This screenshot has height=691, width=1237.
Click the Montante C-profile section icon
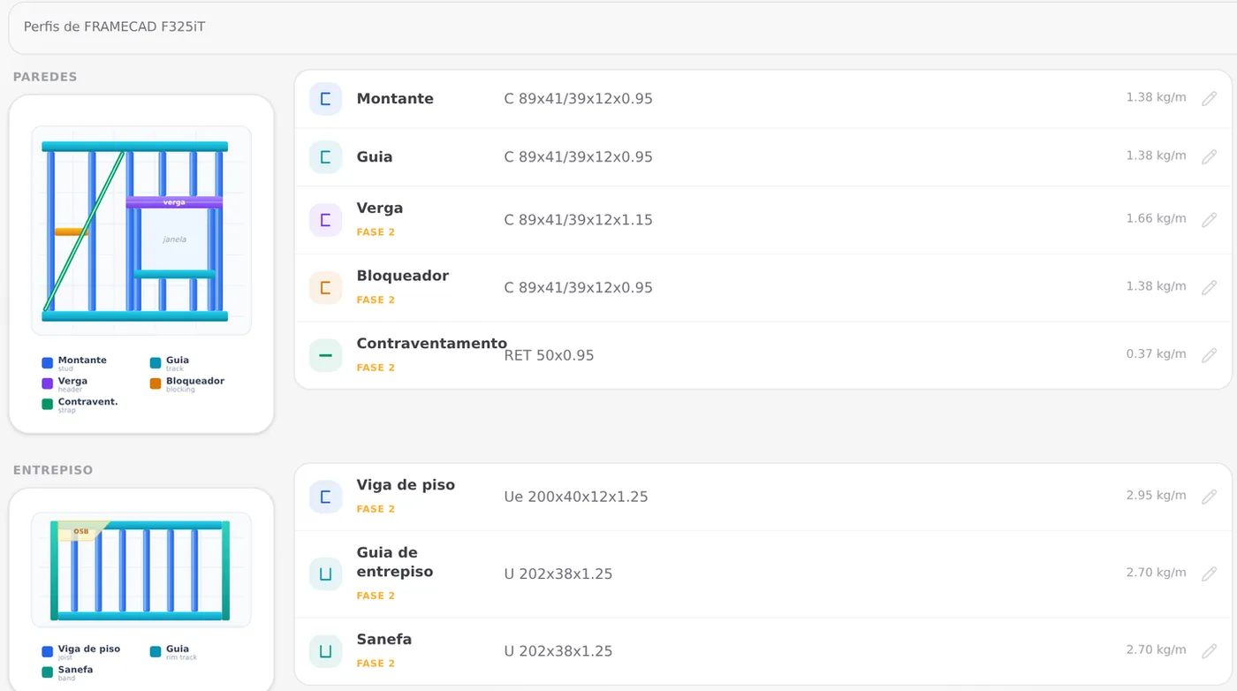pyautogui.click(x=325, y=99)
